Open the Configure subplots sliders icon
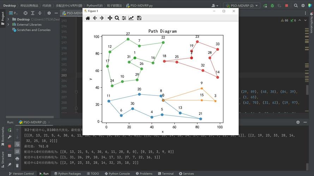 pyautogui.click(x=124, y=18)
